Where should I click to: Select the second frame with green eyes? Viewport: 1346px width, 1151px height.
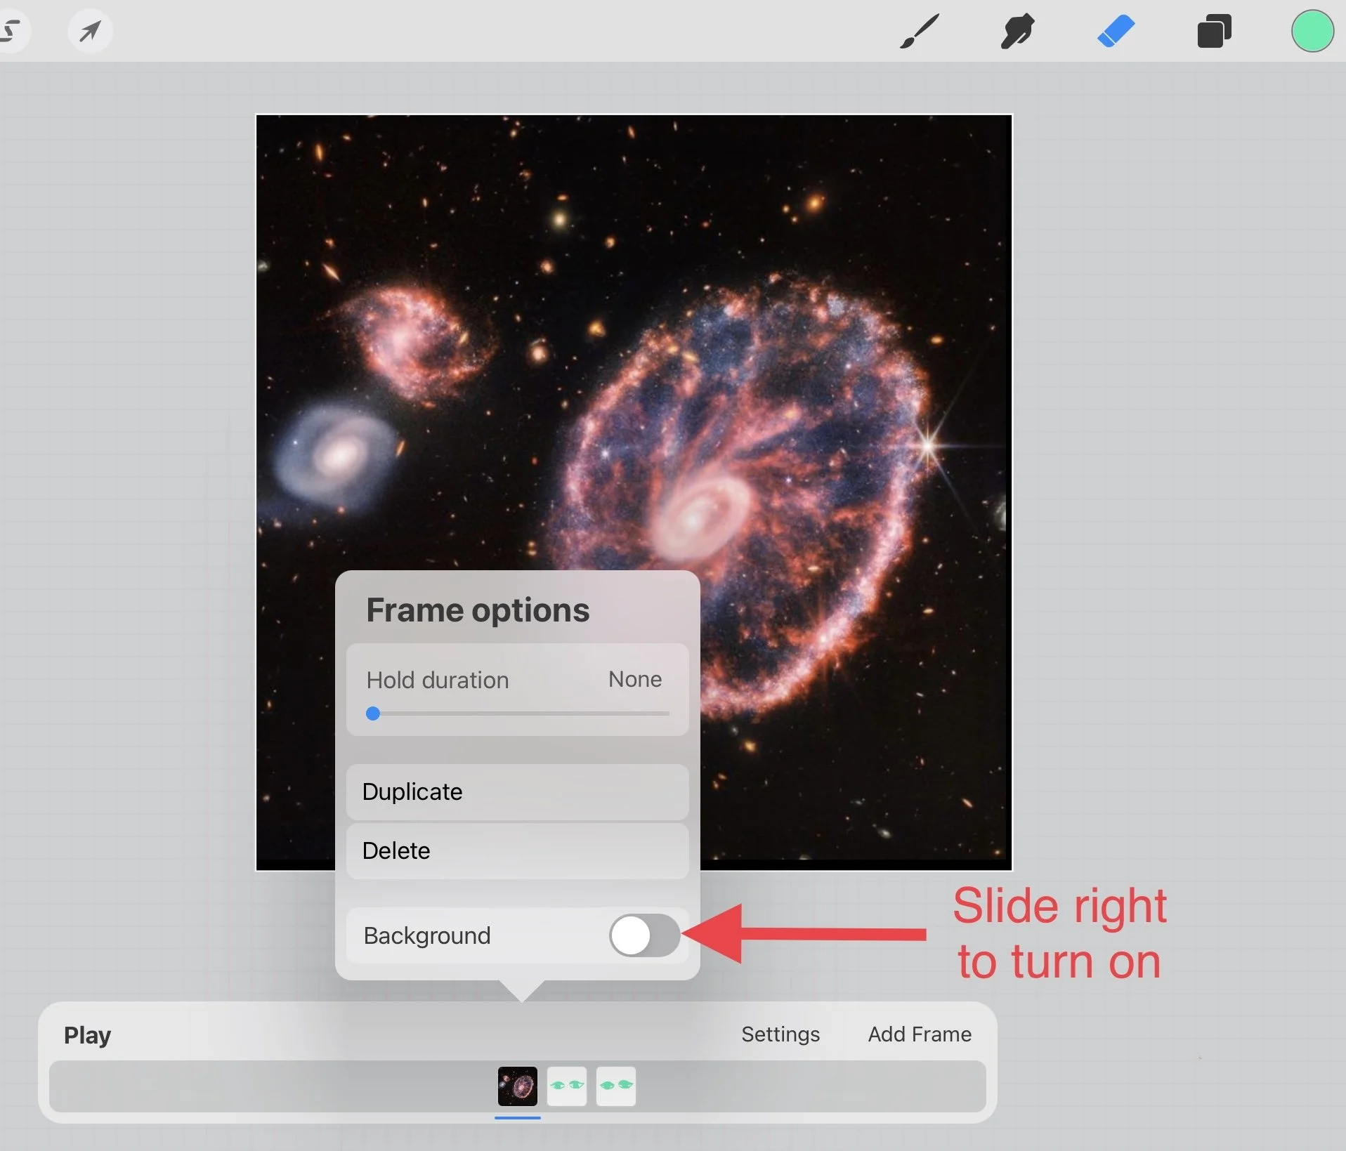pos(567,1086)
